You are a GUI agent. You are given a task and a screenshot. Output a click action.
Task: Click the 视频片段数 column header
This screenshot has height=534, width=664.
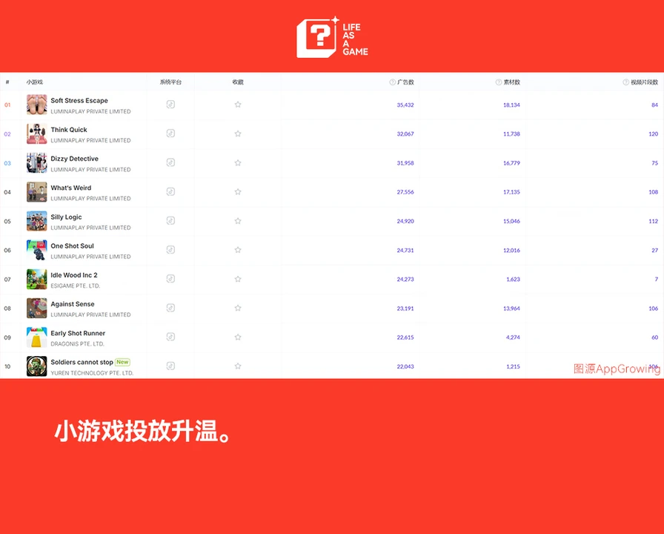pyautogui.click(x=645, y=82)
